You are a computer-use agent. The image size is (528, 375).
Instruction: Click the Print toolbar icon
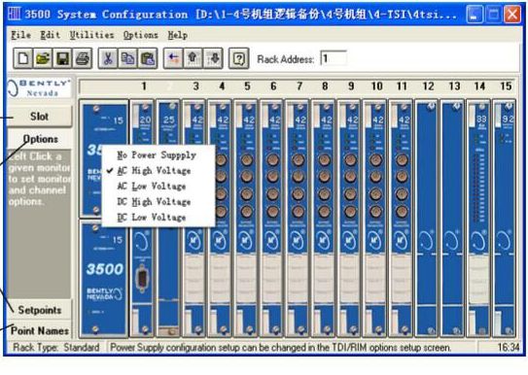click(82, 59)
